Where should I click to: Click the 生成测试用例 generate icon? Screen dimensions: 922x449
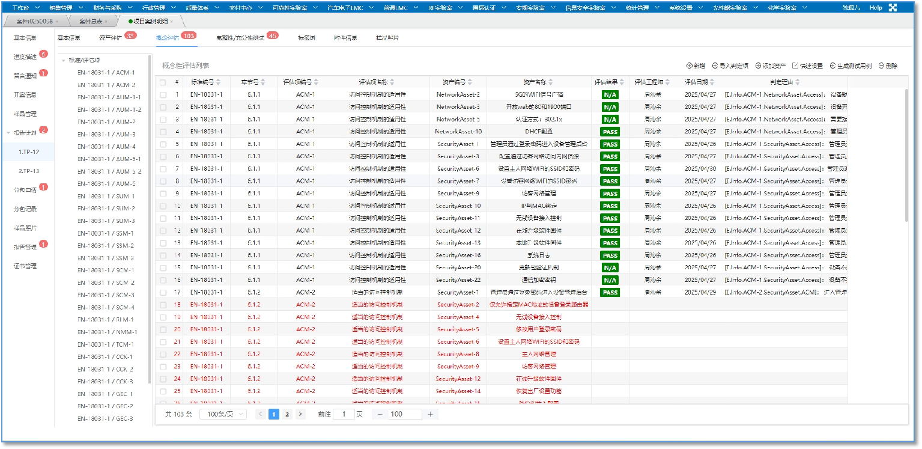tap(833, 66)
